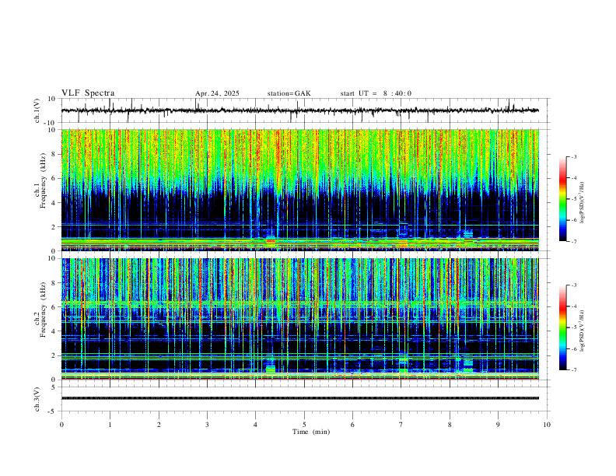The image size is (616, 476).
Task: Click the 'ch.1(V)' waveform axis label
Action: tap(37, 110)
